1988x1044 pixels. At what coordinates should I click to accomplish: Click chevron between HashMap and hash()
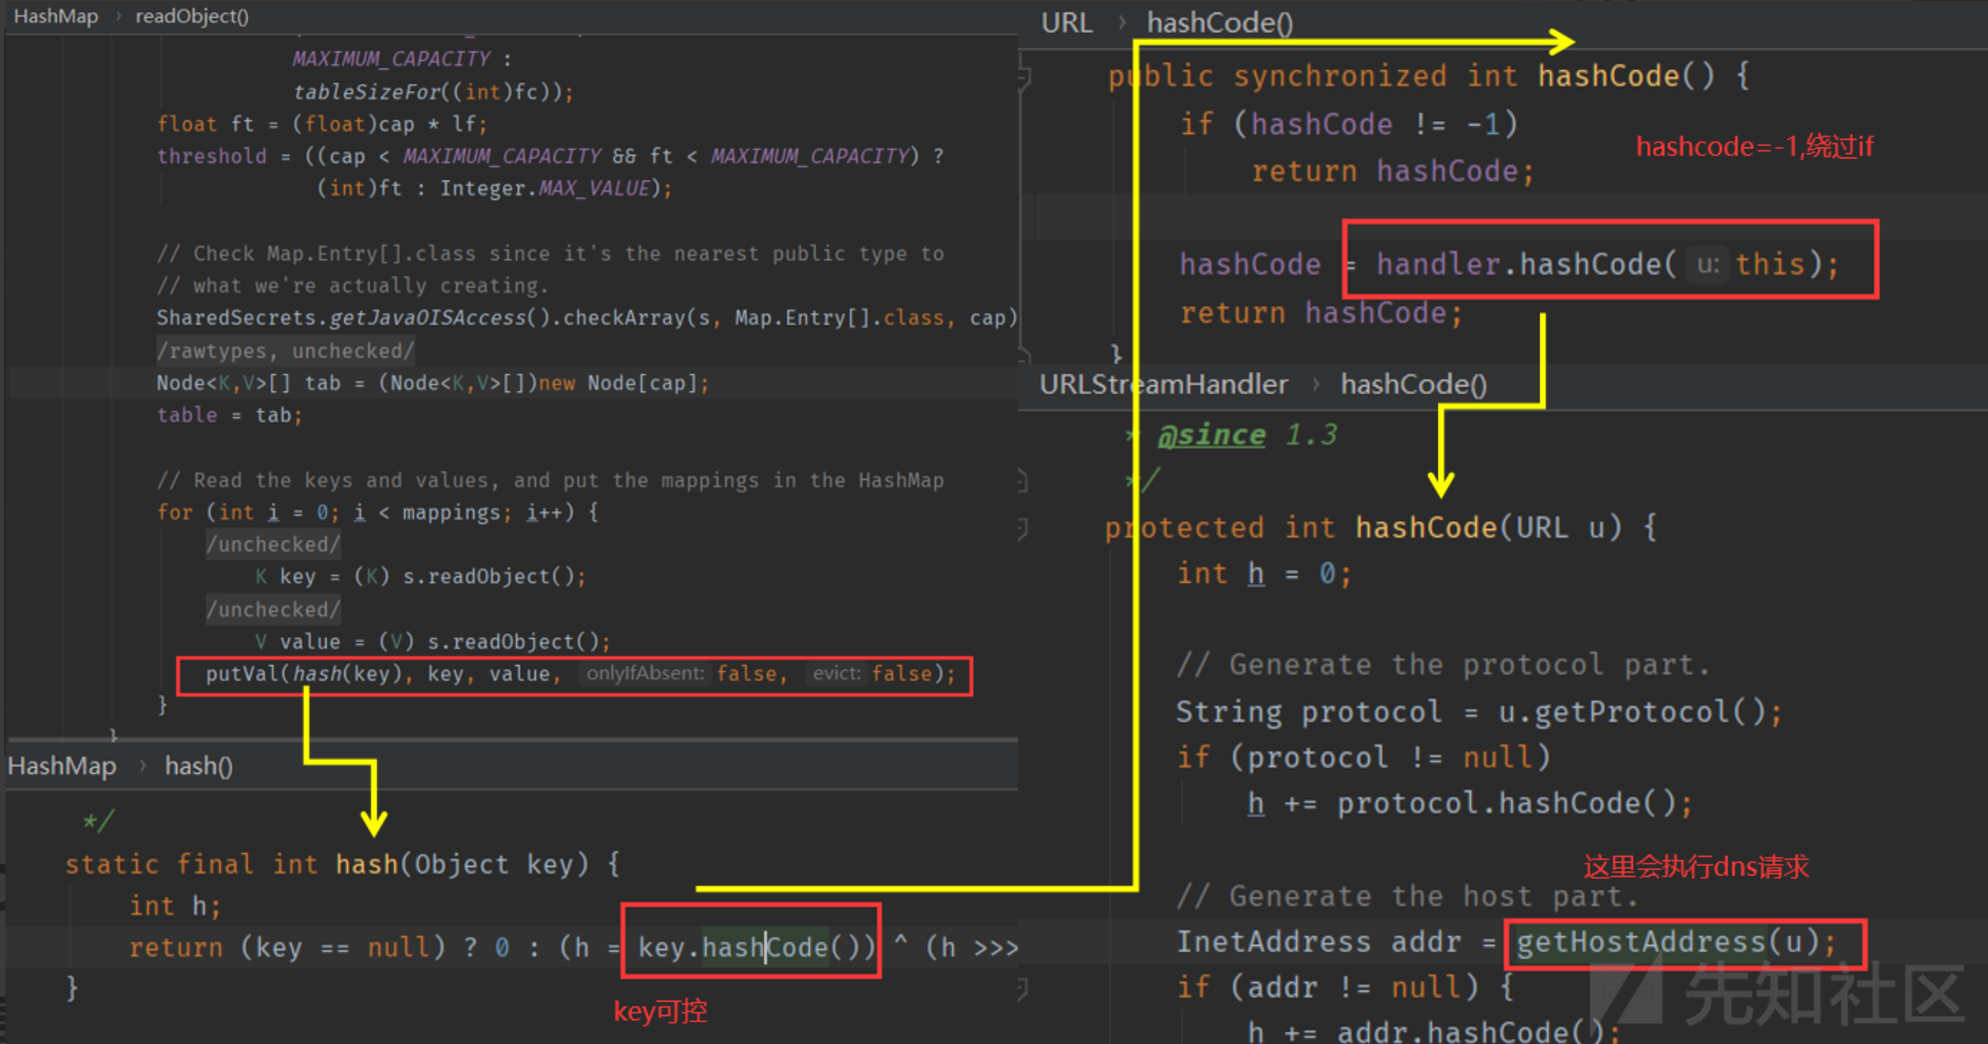point(142,766)
